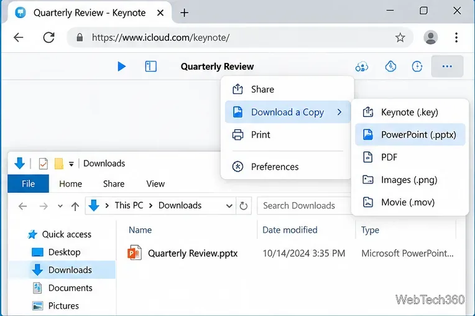Screen dimensions: 475x316
Task: Open a new browser tab
Action: pyautogui.click(x=184, y=12)
